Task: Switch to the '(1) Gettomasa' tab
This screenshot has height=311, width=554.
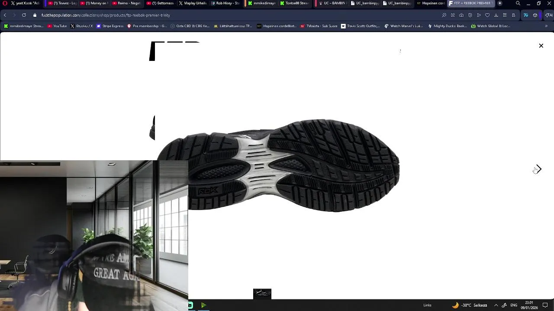Action: (160, 3)
